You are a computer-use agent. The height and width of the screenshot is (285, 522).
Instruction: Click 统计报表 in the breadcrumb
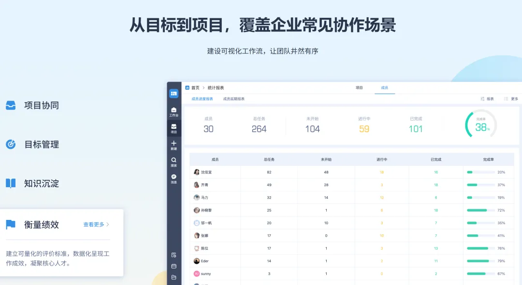click(216, 88)
